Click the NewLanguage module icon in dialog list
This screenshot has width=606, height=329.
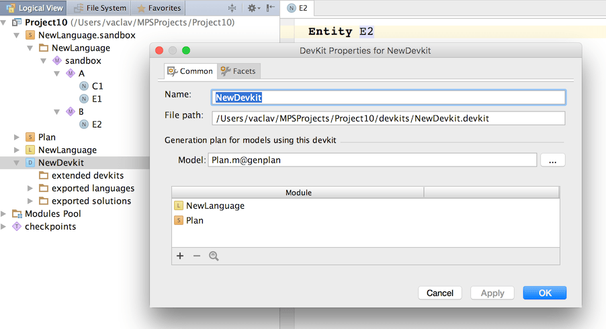pyautogui.click(x=179, y=206)
